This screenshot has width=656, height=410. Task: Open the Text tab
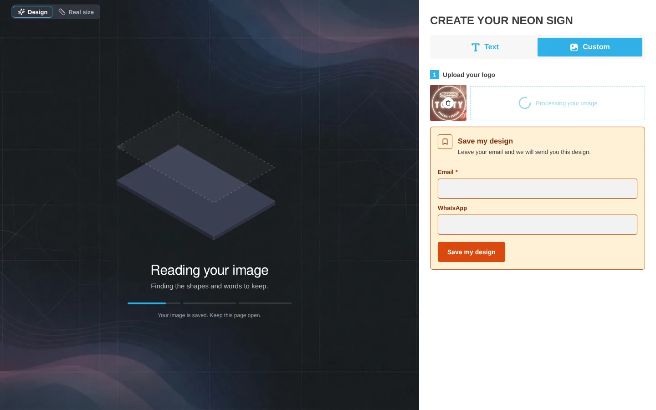(485, 47)
